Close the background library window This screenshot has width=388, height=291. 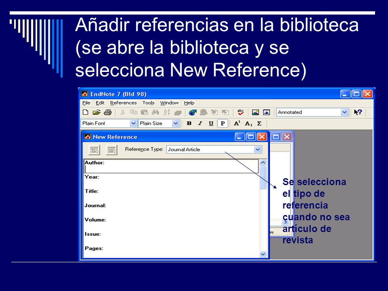[287, 137]
